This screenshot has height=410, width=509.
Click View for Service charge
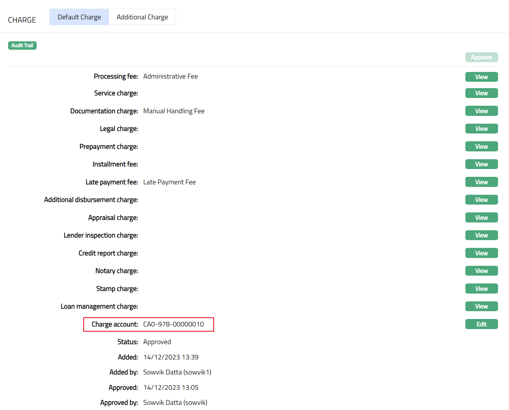(481, 93)
